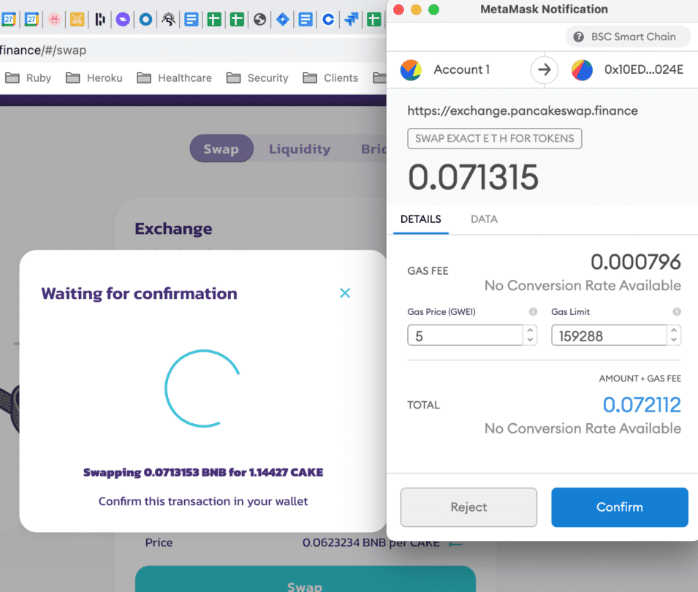This screenshot has width=698, height=592.
Task: Switch to the blue diamond Jira Software browser tab
Action: (283, 19)
